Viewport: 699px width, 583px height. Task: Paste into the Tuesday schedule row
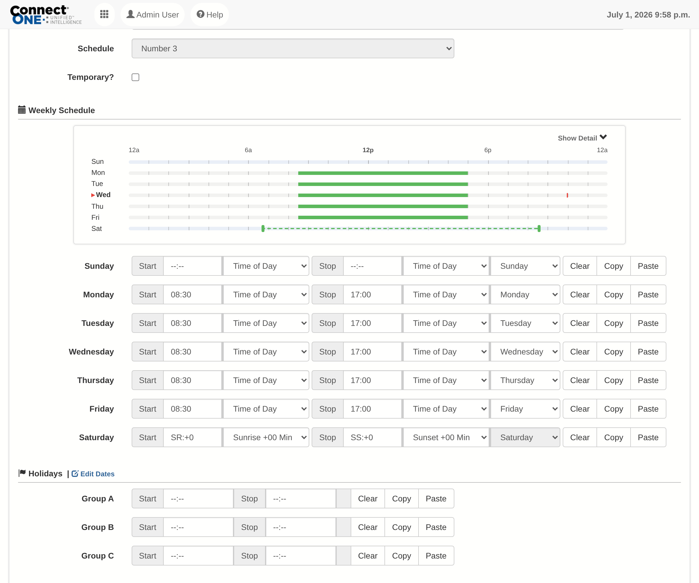click(x=648, y=323)
